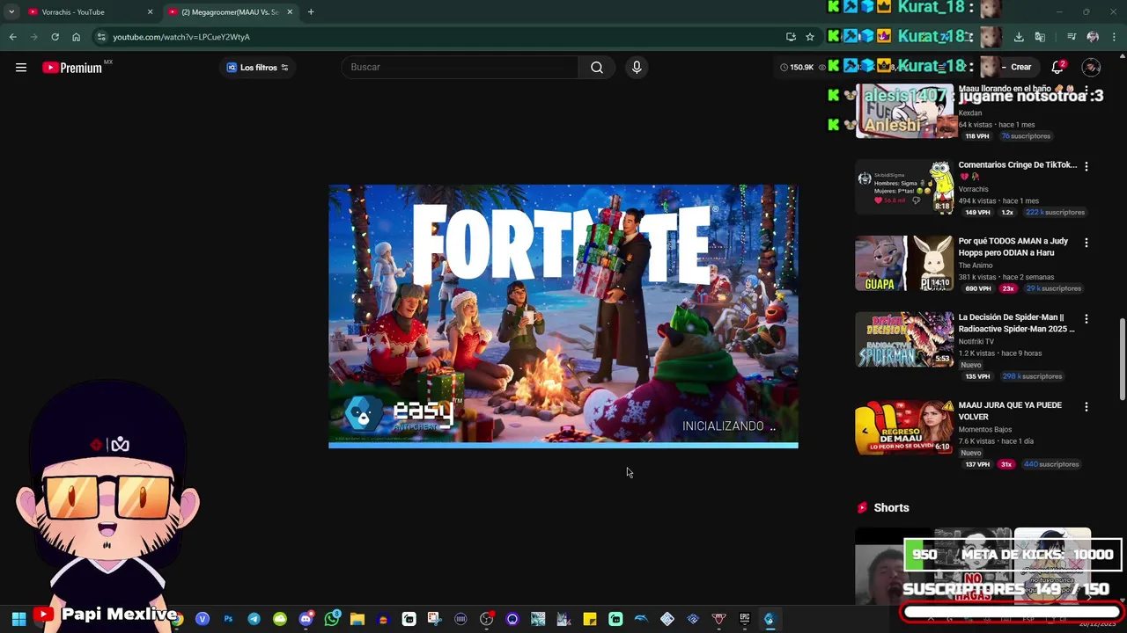Close the Megagroomer tab

pos(290,12)
